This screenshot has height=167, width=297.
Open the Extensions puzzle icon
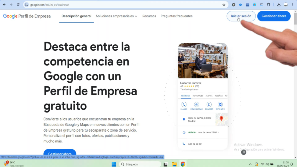(268, 5)
